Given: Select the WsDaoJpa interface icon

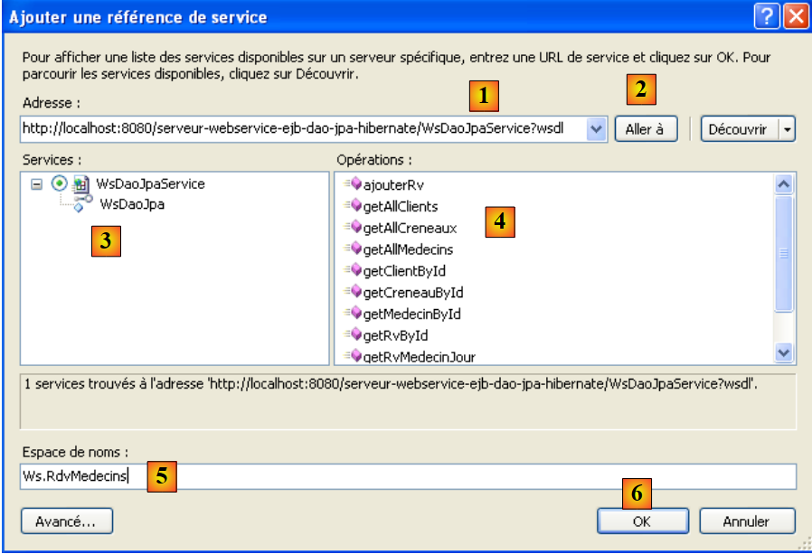Looking at the screenshot, I should (83, 205).
